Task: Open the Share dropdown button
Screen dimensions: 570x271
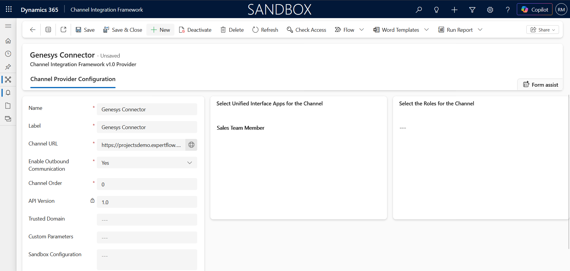Action: tap(542, 30)
